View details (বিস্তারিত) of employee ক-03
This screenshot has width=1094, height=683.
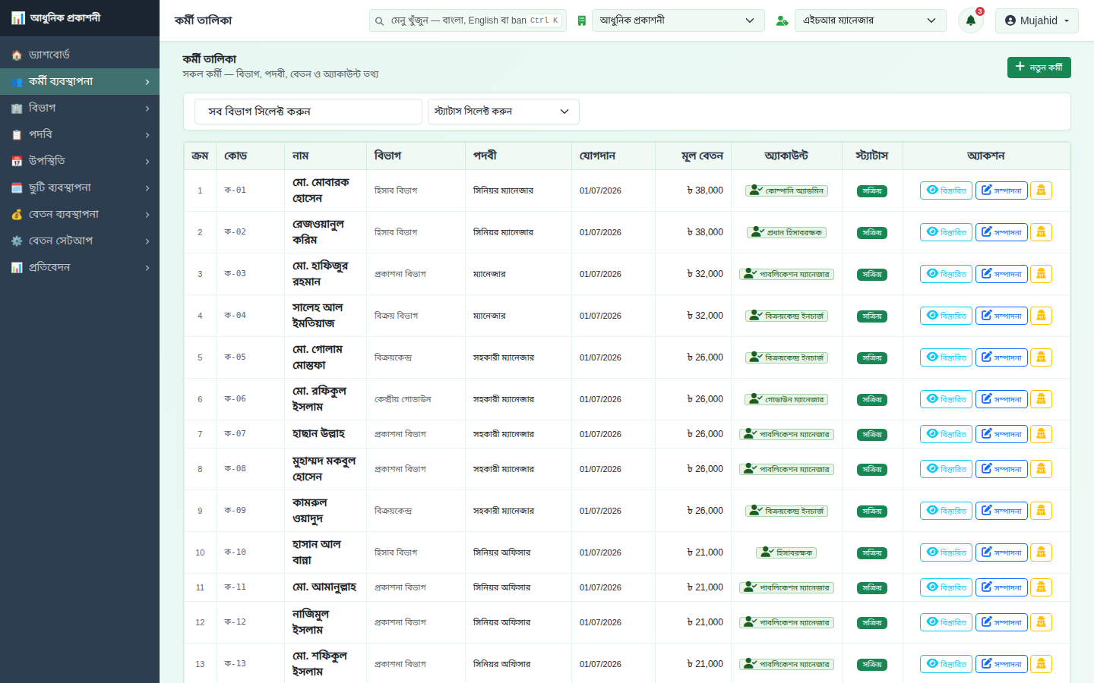tap(946, 274)
